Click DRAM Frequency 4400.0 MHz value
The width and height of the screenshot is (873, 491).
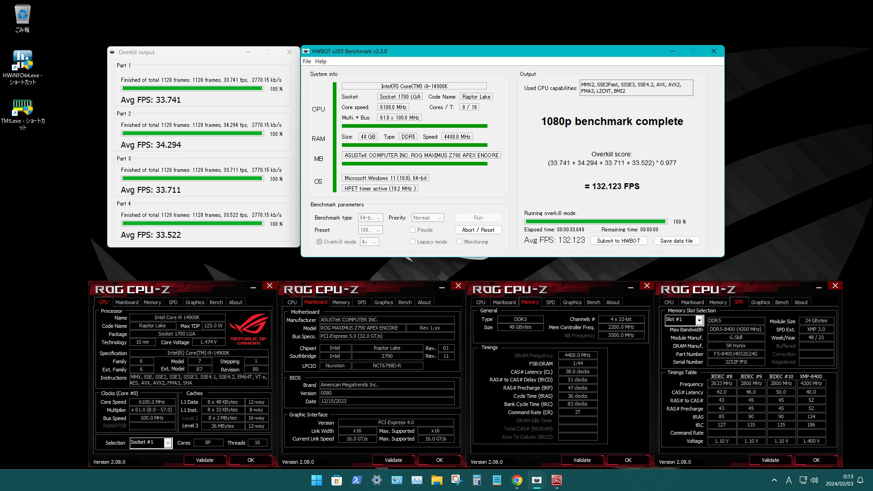577,355
